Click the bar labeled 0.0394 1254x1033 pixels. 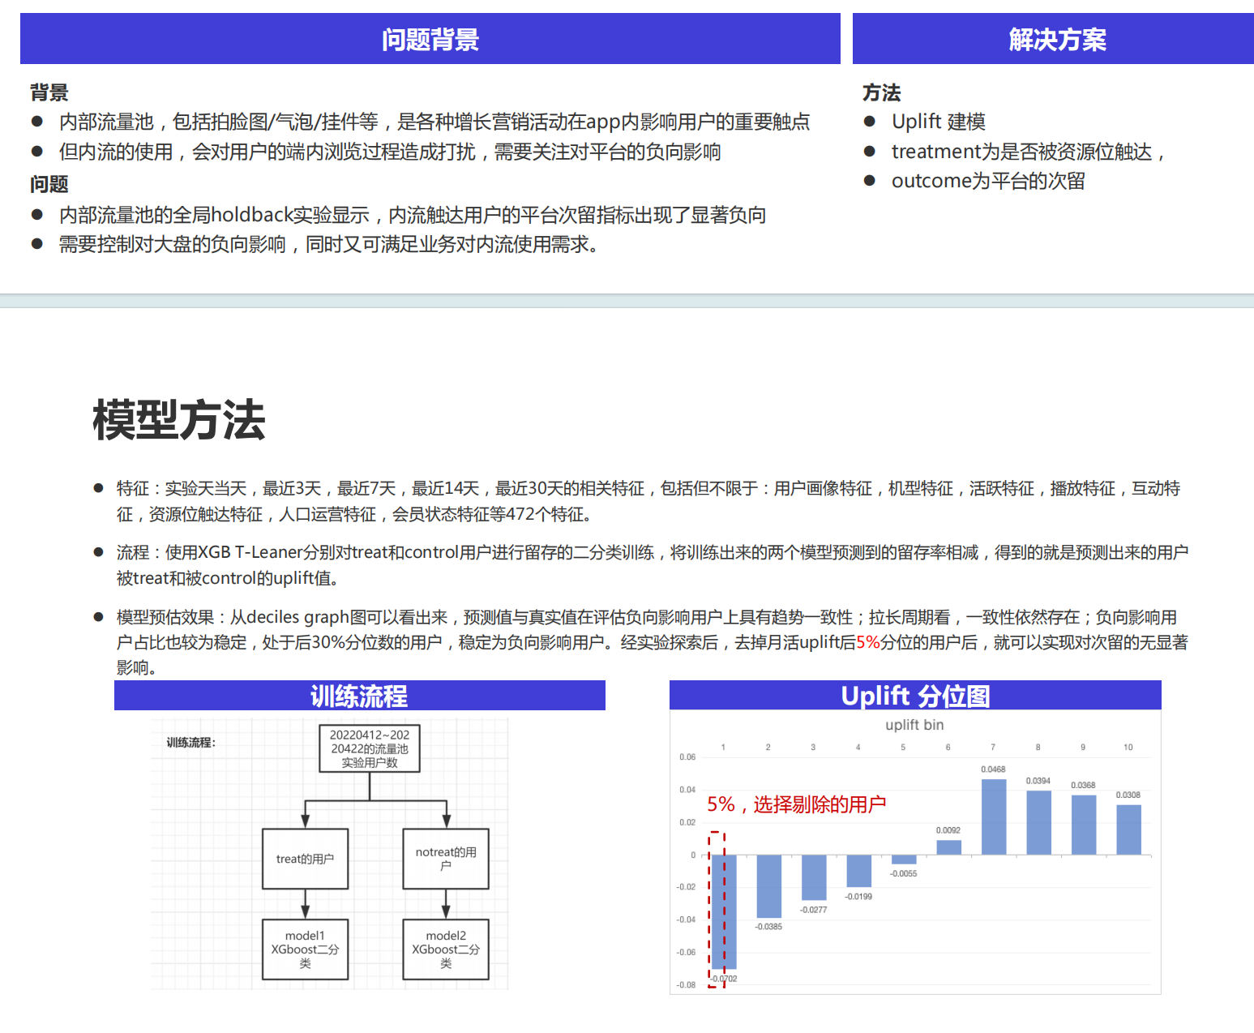[1038, 822]
